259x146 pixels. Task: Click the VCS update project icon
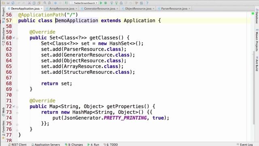[x=112, y=3]
